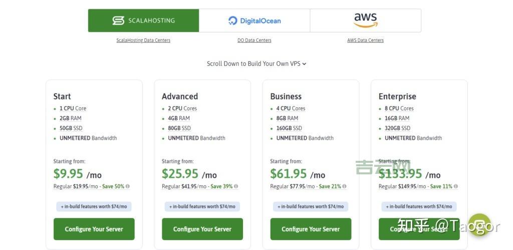Open AWS Data Centers link
Image resolution: width=513 pixels, height=250 pixels.
click(365, 40)
